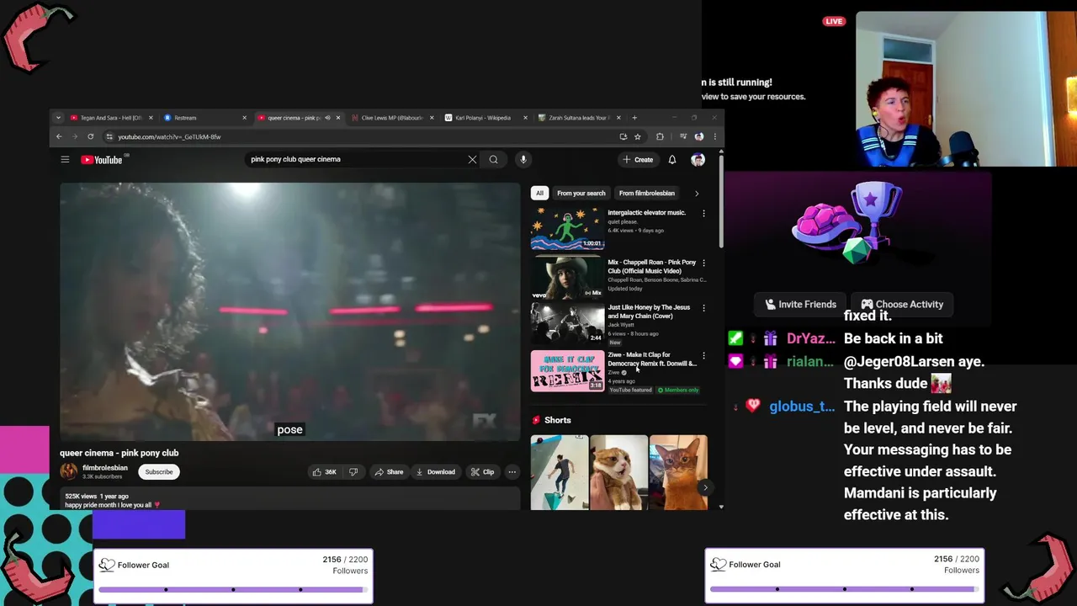Select the All filter chip
This screenshot has width=1077, height=606.
539,194
